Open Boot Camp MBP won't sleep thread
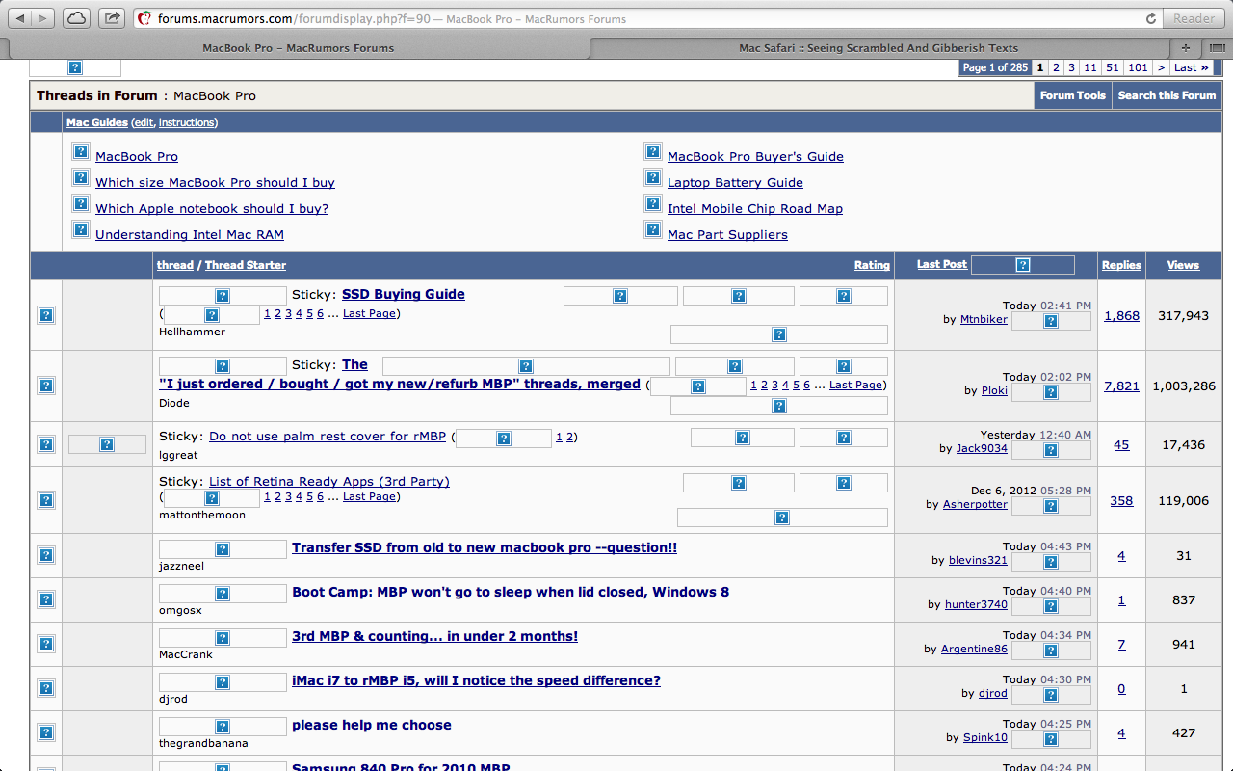The height and width of the screenshot is (771, 1233). pyautogui.click(x=511, y=592)
